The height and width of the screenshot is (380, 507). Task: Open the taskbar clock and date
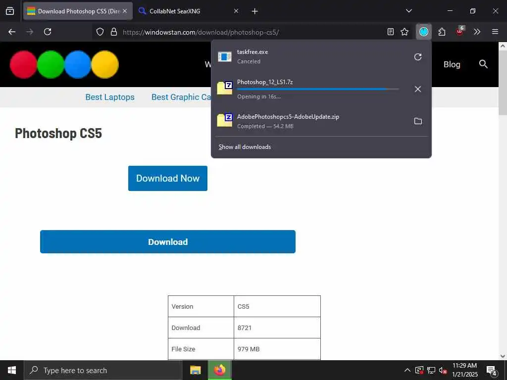click(x=464, y=370)
